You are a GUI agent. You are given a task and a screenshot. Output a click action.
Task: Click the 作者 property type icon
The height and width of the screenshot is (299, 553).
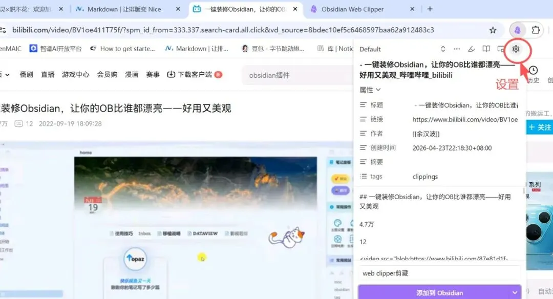point(363,134)
